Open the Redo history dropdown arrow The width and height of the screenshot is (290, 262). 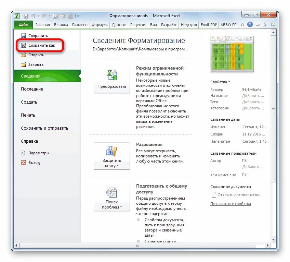click(49, 16)
